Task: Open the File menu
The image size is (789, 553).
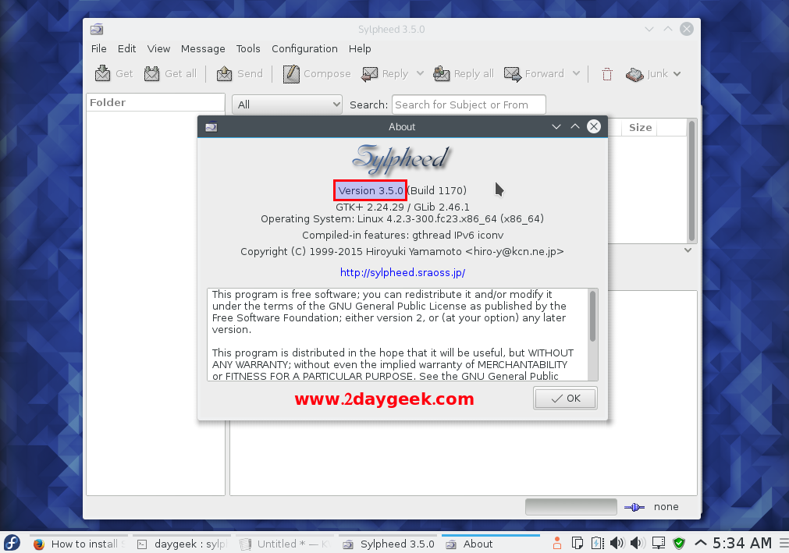Action: [x=98, y=49]
